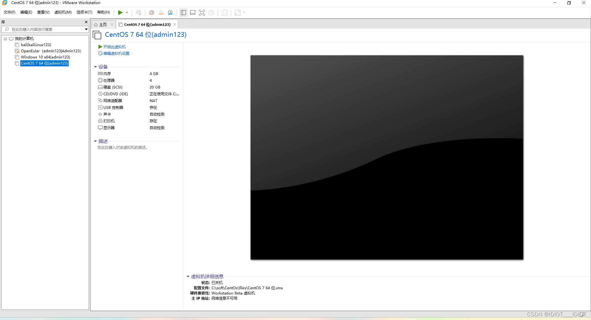Close the 库 library panel
Image resolution: width=591 pixels, height=320 pixels.
pyautogui.click(x=86, y=22)
